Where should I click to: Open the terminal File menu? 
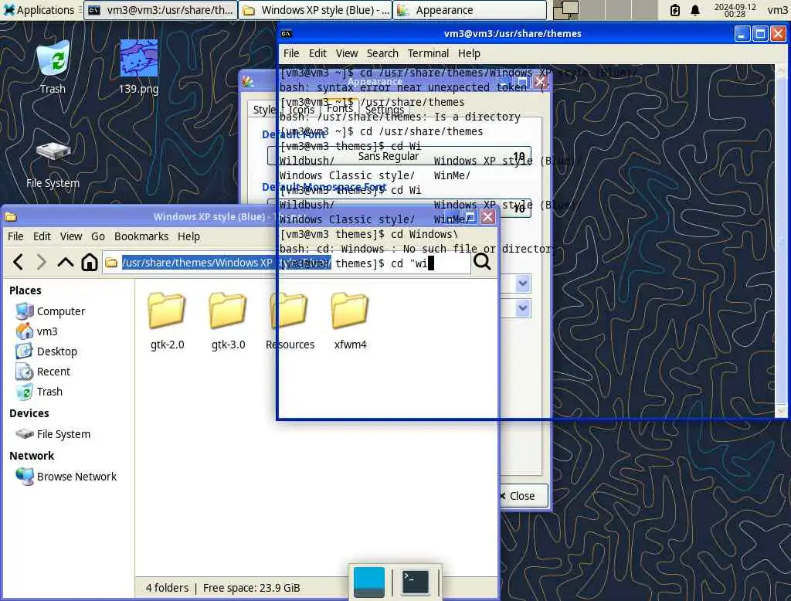click(x=291, y=53)
